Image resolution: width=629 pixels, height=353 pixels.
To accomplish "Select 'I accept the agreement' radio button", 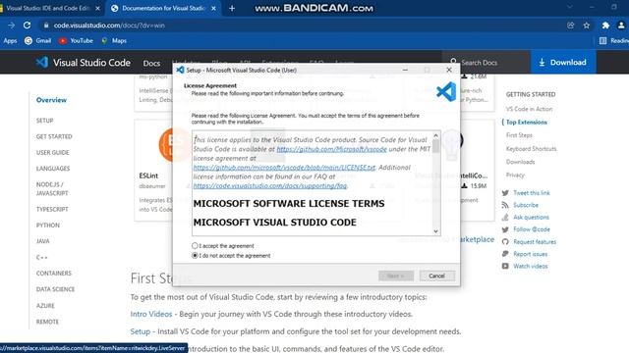I will [x=195, y=246].
